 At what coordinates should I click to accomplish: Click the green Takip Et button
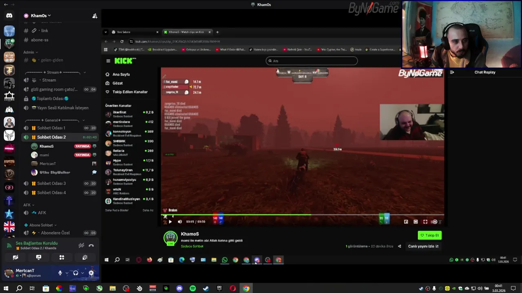pos(430,235)
